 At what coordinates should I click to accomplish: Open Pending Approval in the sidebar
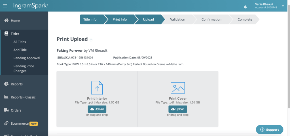pos(27,58)
